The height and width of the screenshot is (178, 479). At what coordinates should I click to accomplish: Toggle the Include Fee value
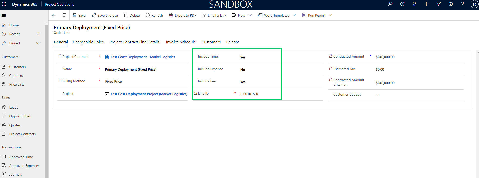pos(243,82)
